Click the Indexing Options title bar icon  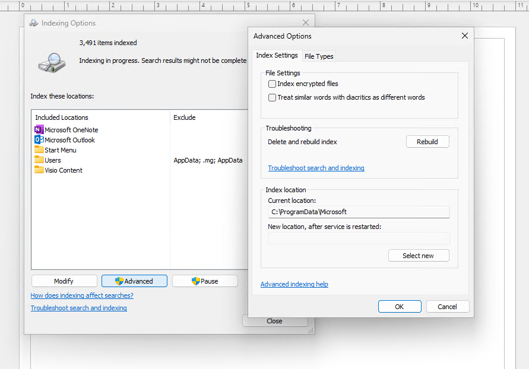(x=34, y=23)
